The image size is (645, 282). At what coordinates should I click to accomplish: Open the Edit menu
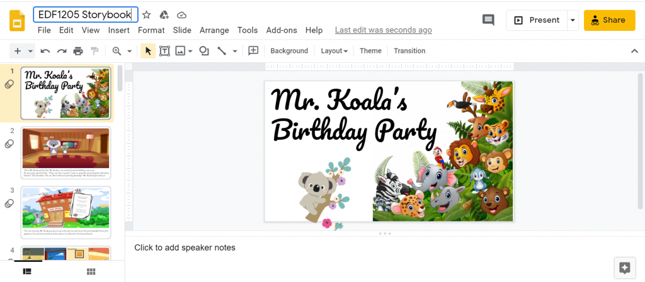66,30
